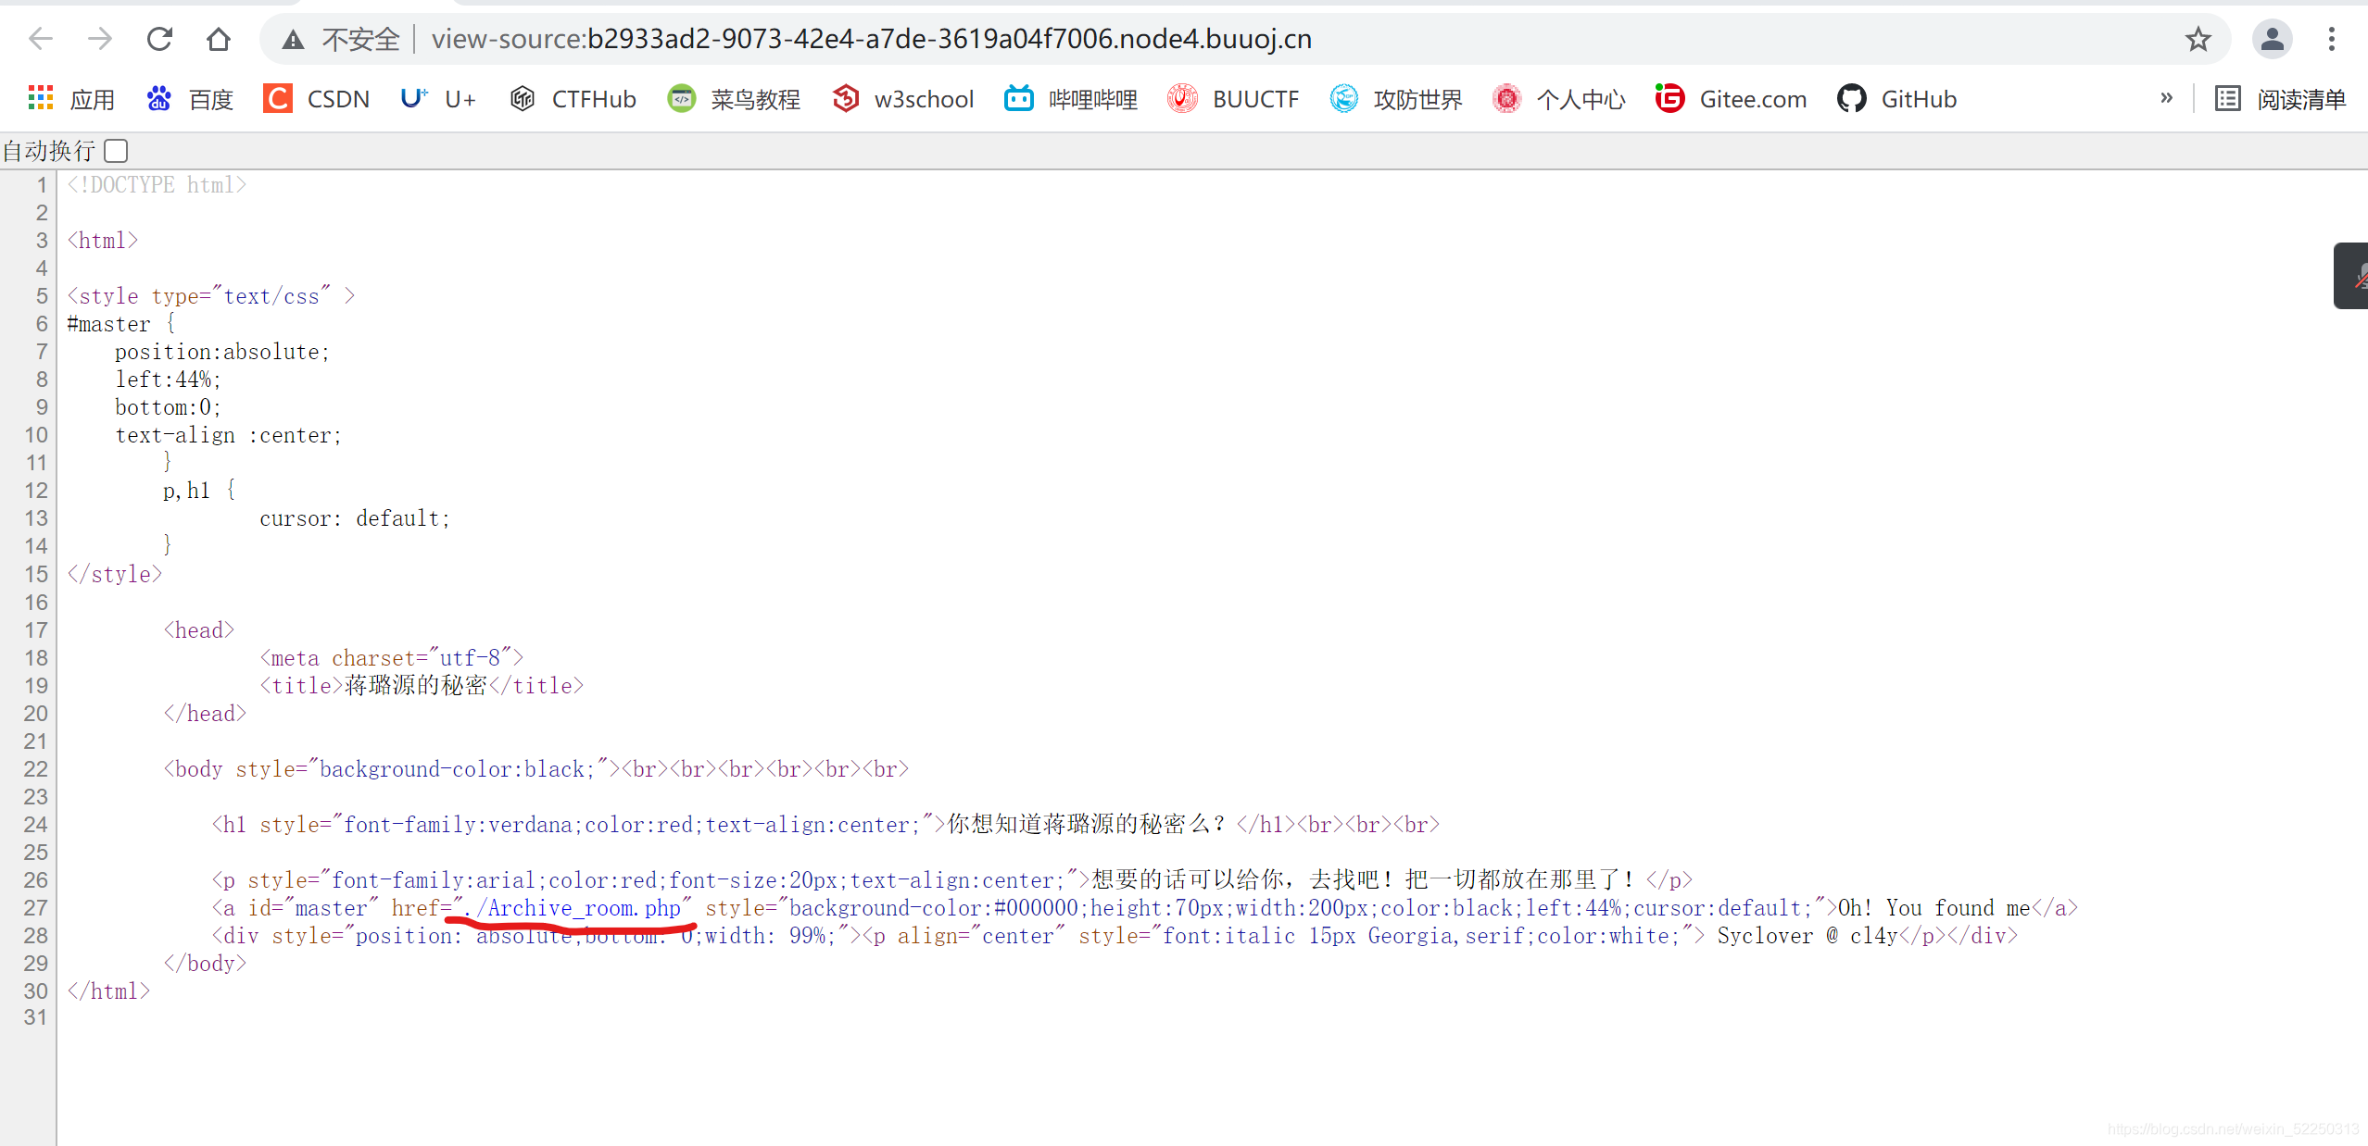
Task: Open the CTFHub bookmark
Action: click(573, 98)
